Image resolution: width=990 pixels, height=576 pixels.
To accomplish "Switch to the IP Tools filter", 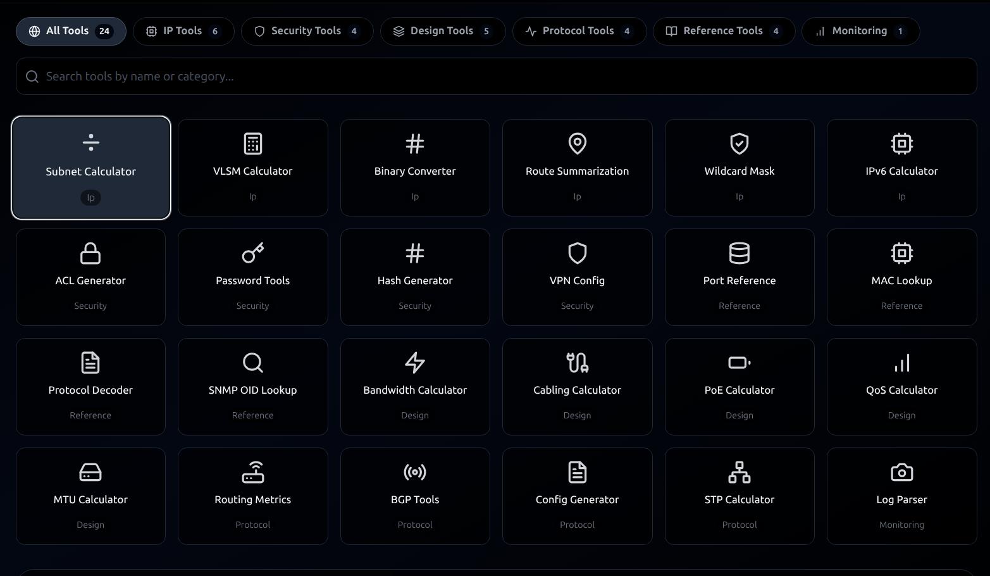I will tap(183, 30).
